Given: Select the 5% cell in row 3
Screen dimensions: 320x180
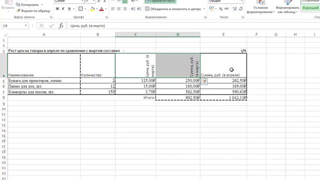Looking at the screenshot, I should 223,50.
